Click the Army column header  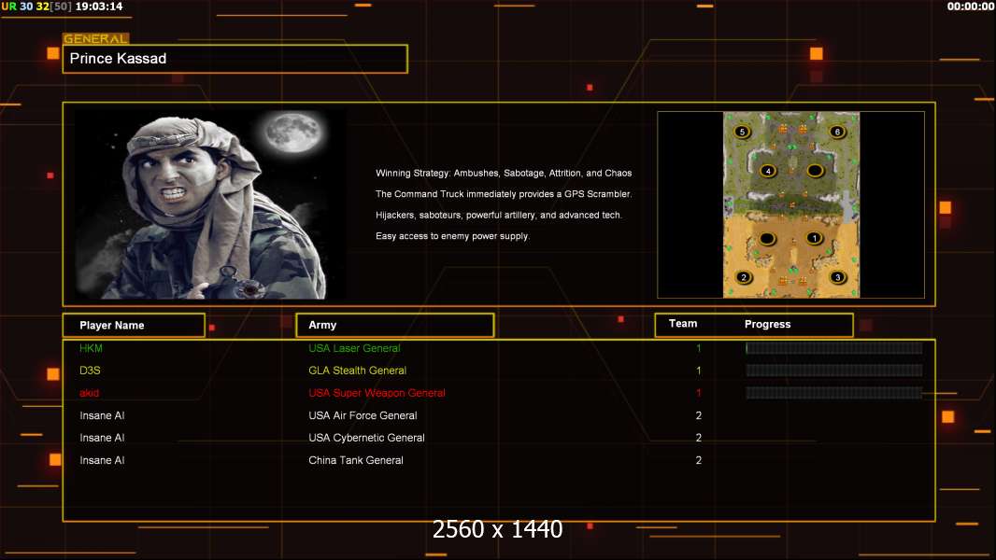pyautogui.click(x=395, y=326)
